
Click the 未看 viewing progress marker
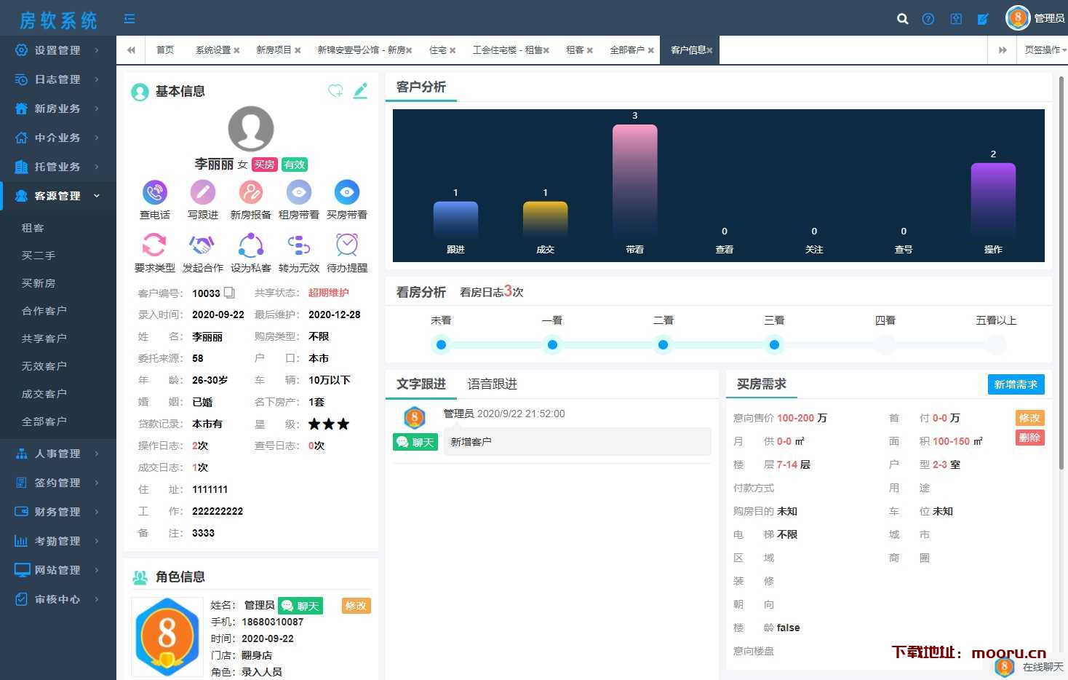(x=441, y=344)
